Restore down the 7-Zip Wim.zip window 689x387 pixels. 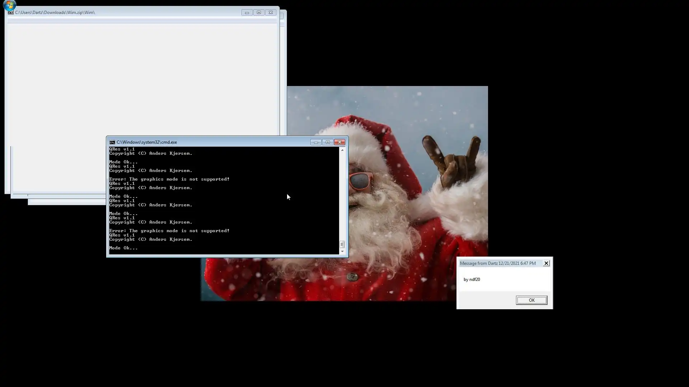point(259,13)
